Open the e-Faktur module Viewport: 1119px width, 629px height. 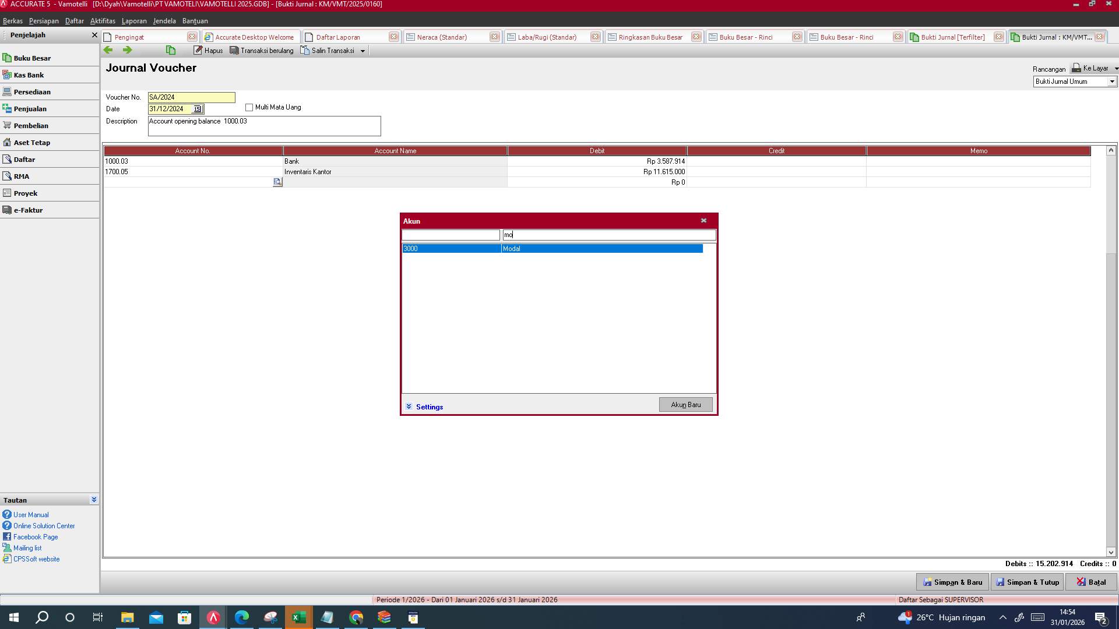pyautogui.click(x=28, y=210)
